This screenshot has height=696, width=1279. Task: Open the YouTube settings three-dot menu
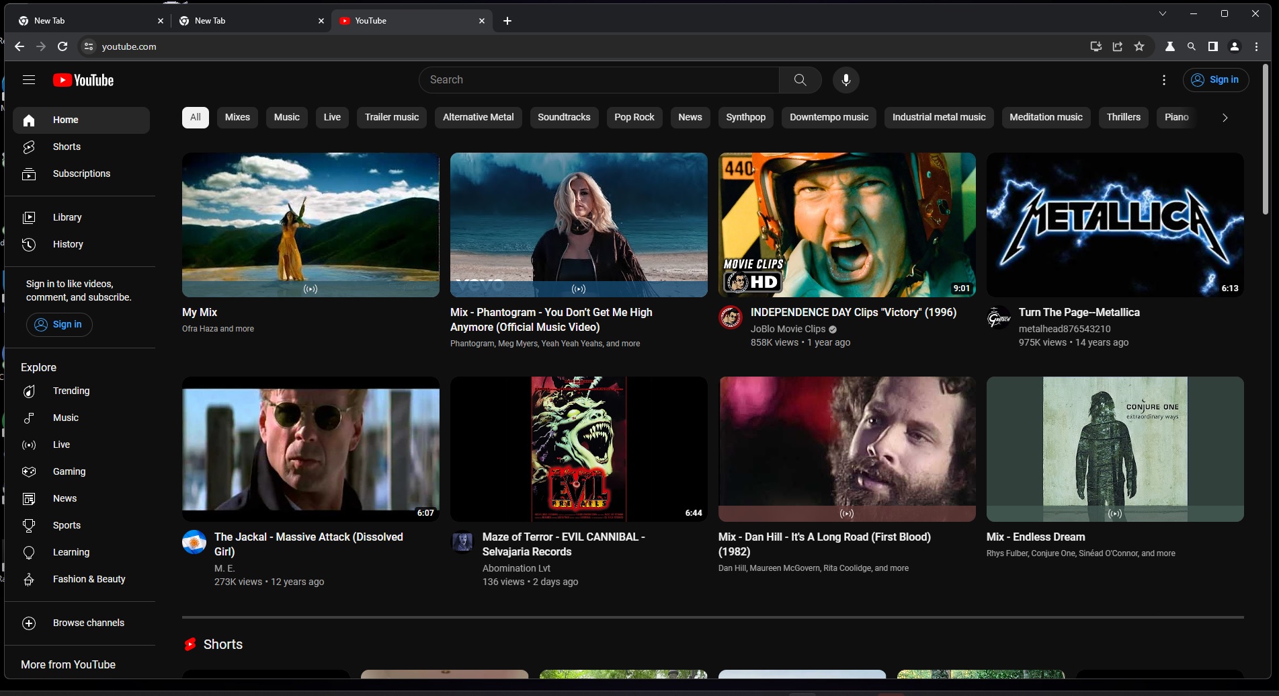pos(1163,80)
